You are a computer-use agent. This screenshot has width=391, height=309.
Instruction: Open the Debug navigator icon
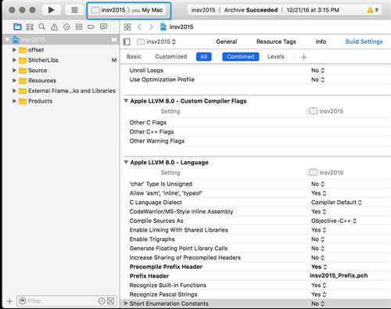[79, 27]
